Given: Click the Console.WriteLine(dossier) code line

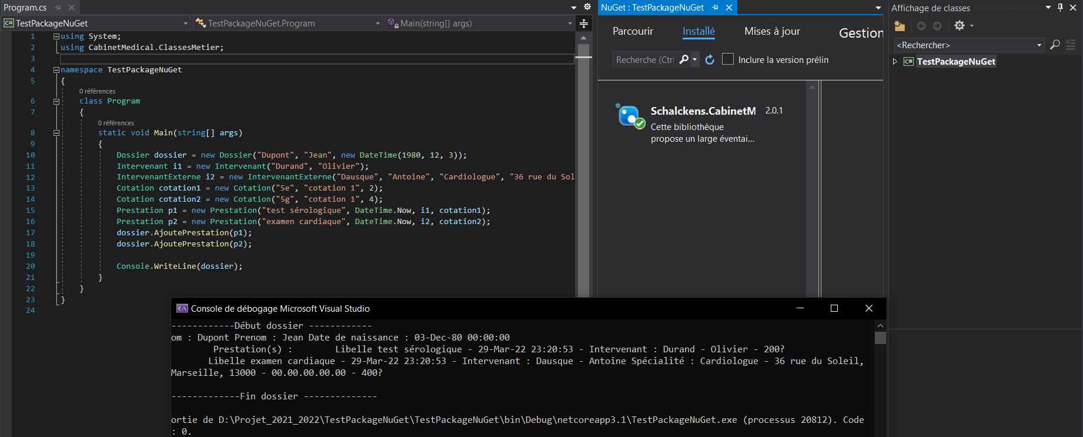Looking at the screenshot, I should (179, 266).
